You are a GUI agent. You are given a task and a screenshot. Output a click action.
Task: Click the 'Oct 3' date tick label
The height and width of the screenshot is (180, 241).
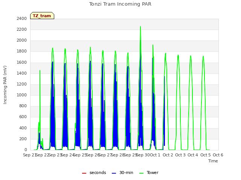tap(180, 155)
